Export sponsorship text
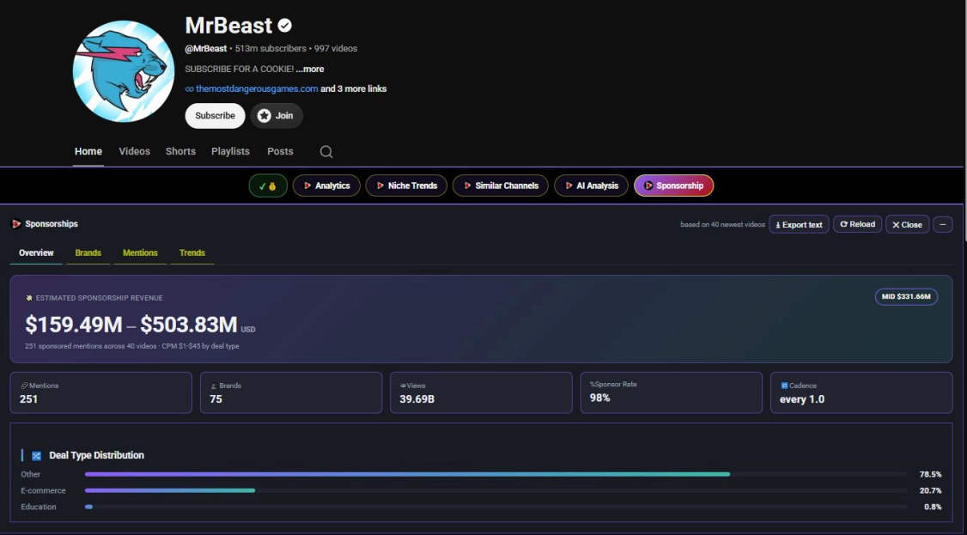 point(799,224)
